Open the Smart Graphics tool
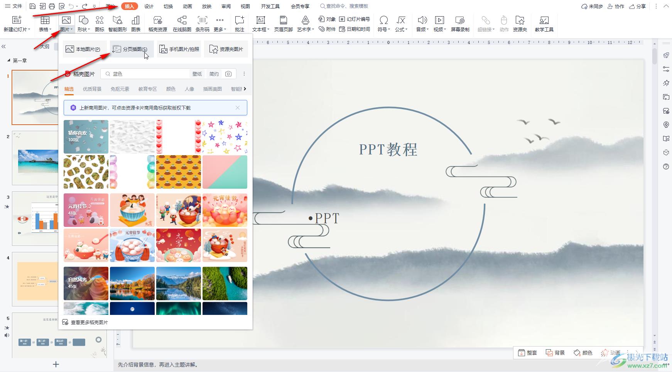This screenshot has height=372, width=672. click(118, 20)
